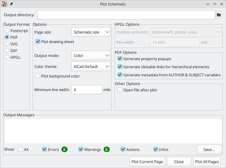226x168 pixels.
Task: Open the Color theme dropdown
Action: 91,67
